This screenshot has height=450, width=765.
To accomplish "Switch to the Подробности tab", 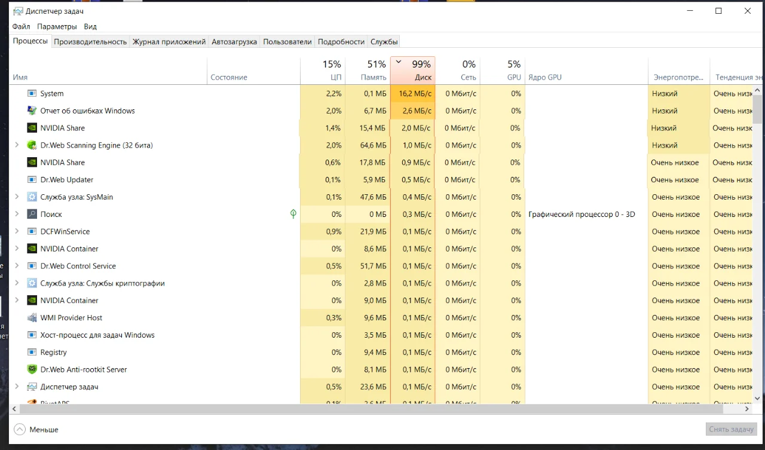I will pos(341,42).
